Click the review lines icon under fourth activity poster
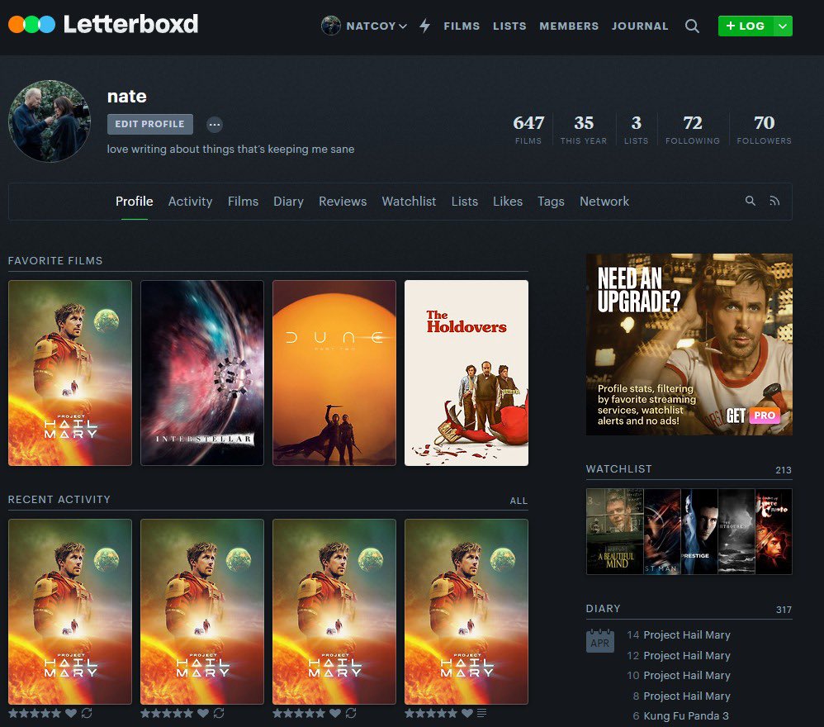Screen dimensions: 824x727 click(x=481, y=713)
